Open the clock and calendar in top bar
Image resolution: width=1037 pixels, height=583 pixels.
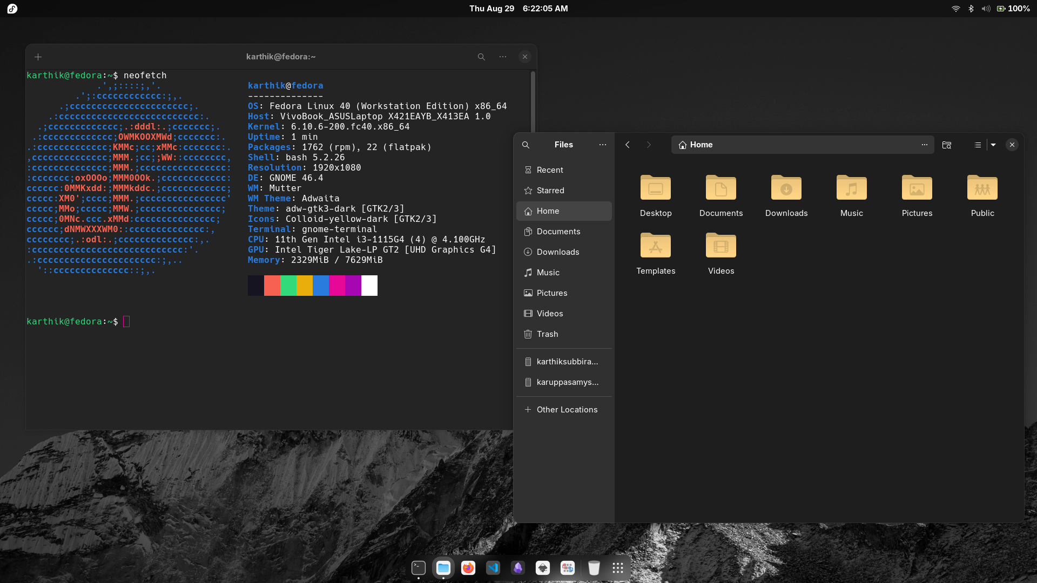tap(518, 9)
